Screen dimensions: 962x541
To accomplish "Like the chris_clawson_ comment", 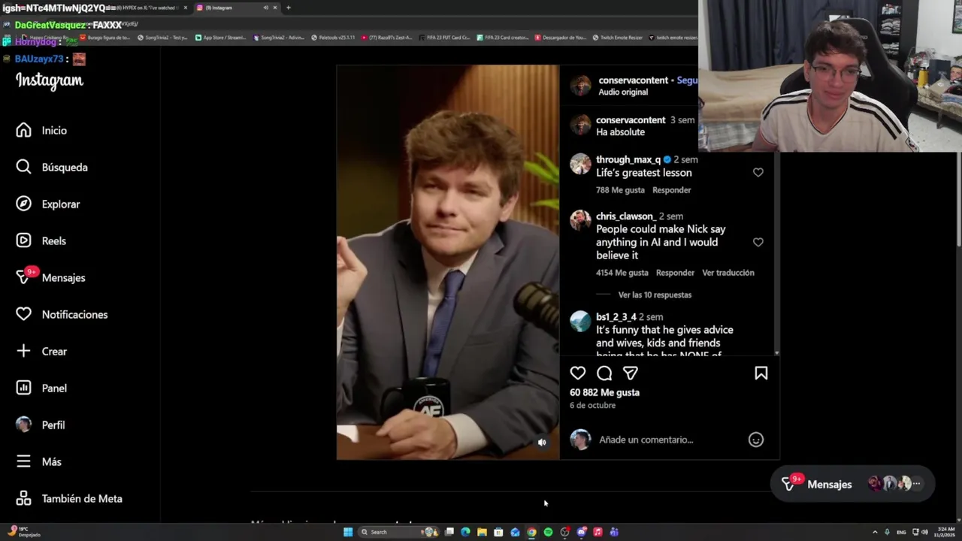I will 758,243.
